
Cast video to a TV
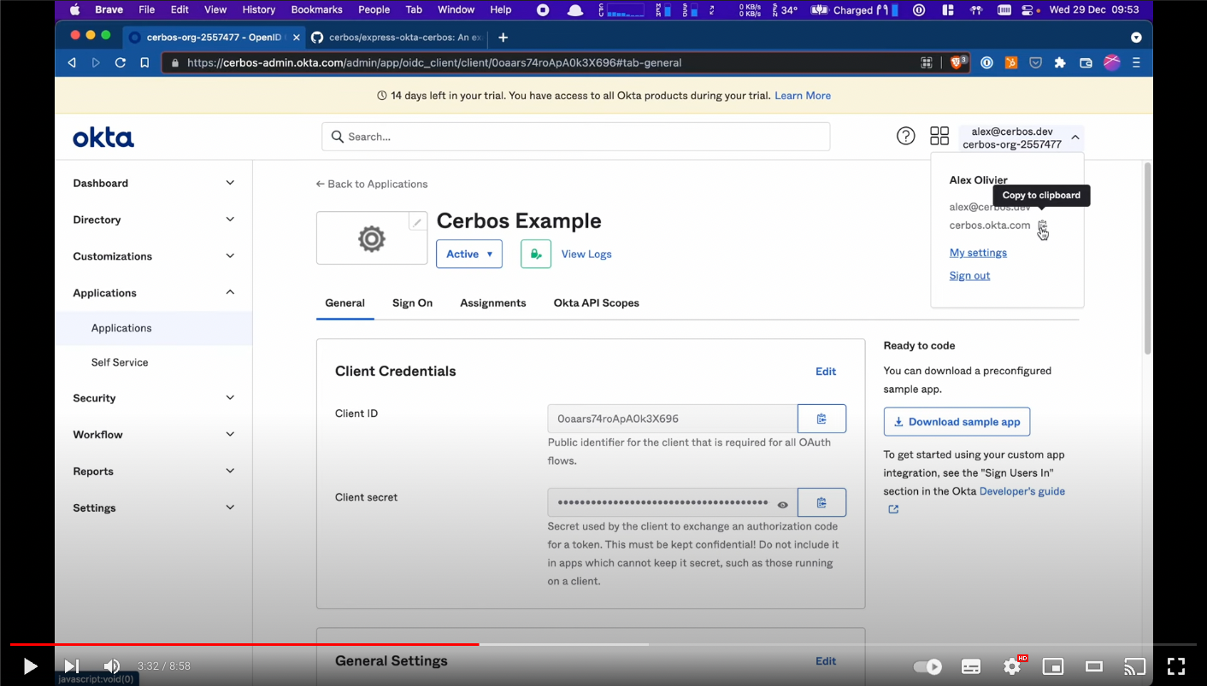pos(1134,666)
